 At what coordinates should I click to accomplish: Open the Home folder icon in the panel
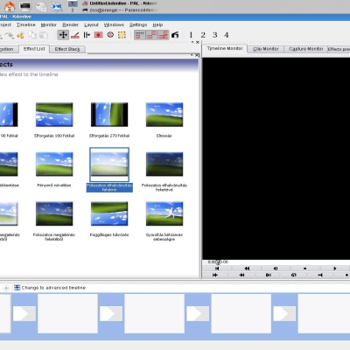point(10,6)
